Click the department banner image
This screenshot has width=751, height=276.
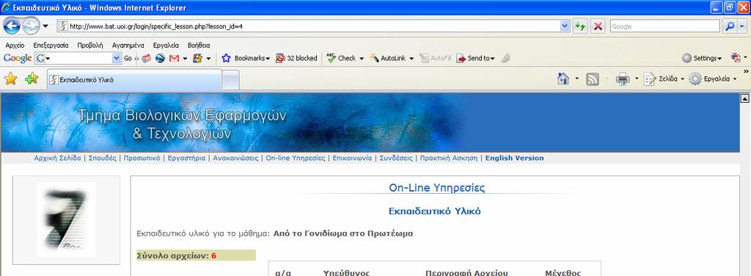coord(370,123)
